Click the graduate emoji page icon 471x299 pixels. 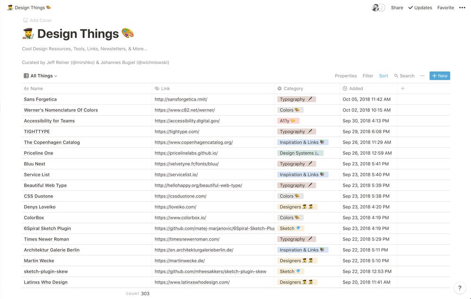tap(28, 34)
